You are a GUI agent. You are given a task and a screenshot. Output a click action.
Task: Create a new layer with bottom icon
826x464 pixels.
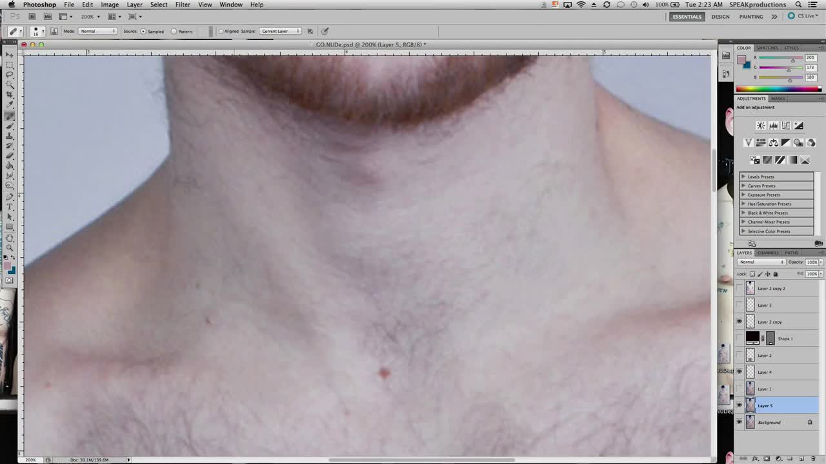(801, 459)
